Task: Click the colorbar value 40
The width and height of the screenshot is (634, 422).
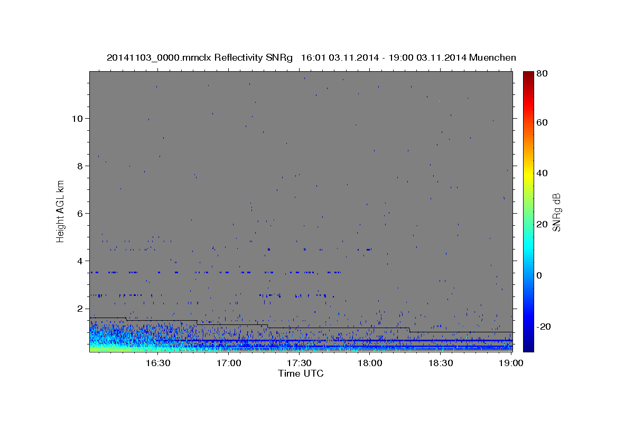Action: point(542,173)
